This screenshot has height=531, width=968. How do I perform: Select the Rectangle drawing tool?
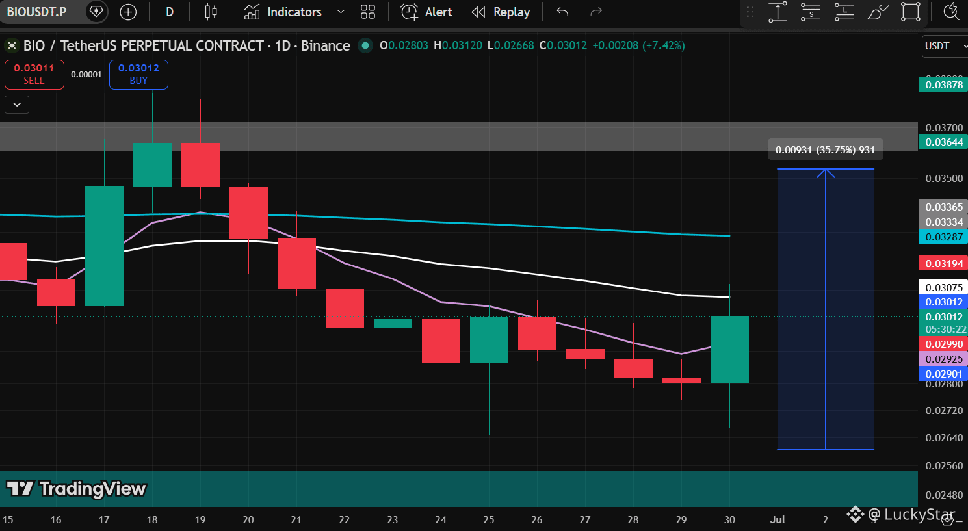911,12
